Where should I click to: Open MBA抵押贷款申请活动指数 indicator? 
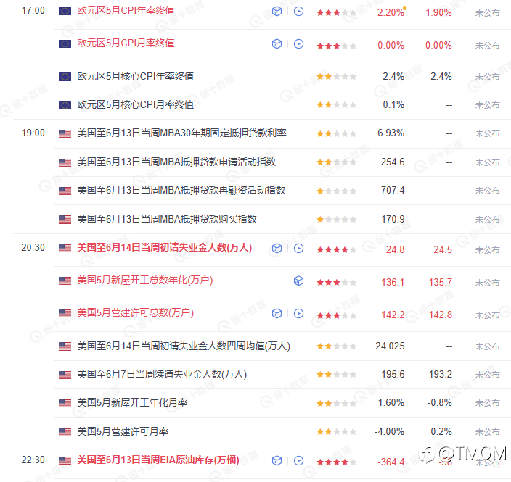click(176, 162)
